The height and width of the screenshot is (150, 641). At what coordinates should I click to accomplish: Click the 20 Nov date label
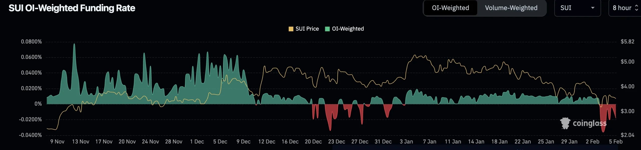point(127,142)
